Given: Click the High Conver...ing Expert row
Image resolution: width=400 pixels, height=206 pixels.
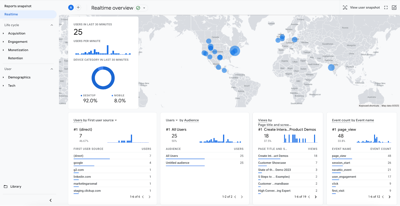Looking at the screenshot, I should 288,191.
